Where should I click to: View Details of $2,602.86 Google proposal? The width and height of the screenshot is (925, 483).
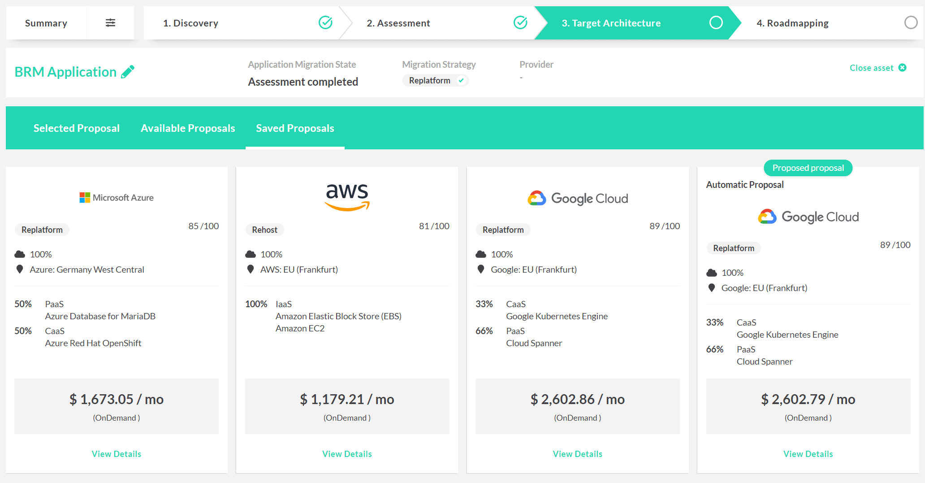578,454
